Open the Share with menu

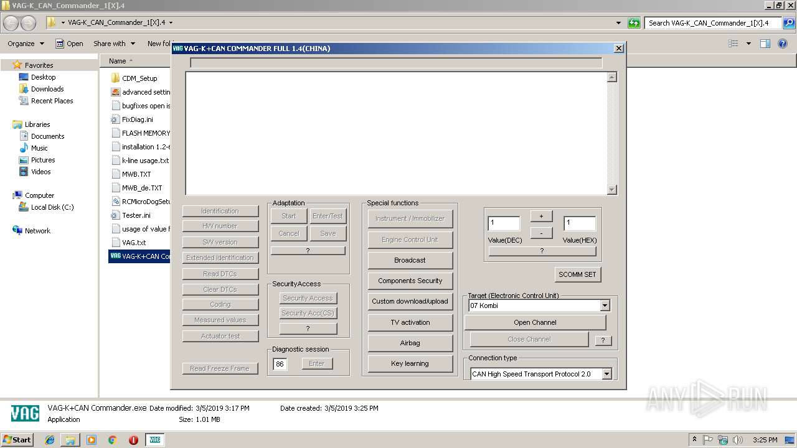(x=113, y=44)
